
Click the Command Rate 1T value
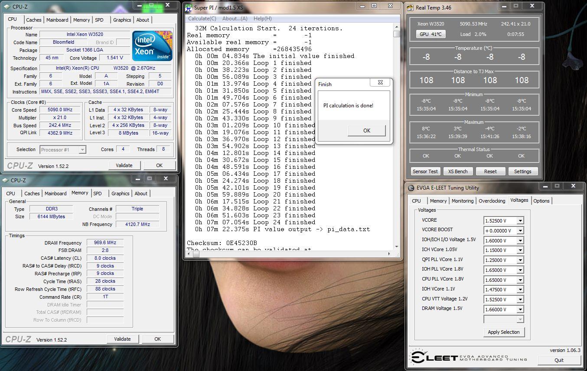click(105, 297)
